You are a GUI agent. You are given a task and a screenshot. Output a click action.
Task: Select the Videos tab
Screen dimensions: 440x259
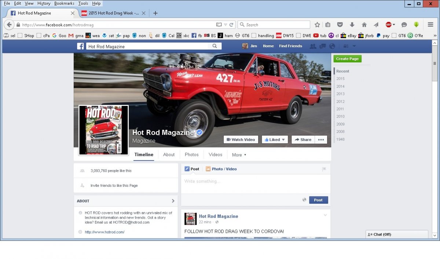215,155
